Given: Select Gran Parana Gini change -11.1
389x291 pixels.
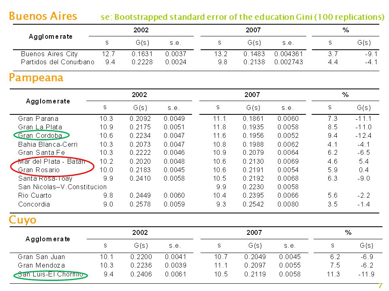Looking at the screenshot, I should pos(363,118).
